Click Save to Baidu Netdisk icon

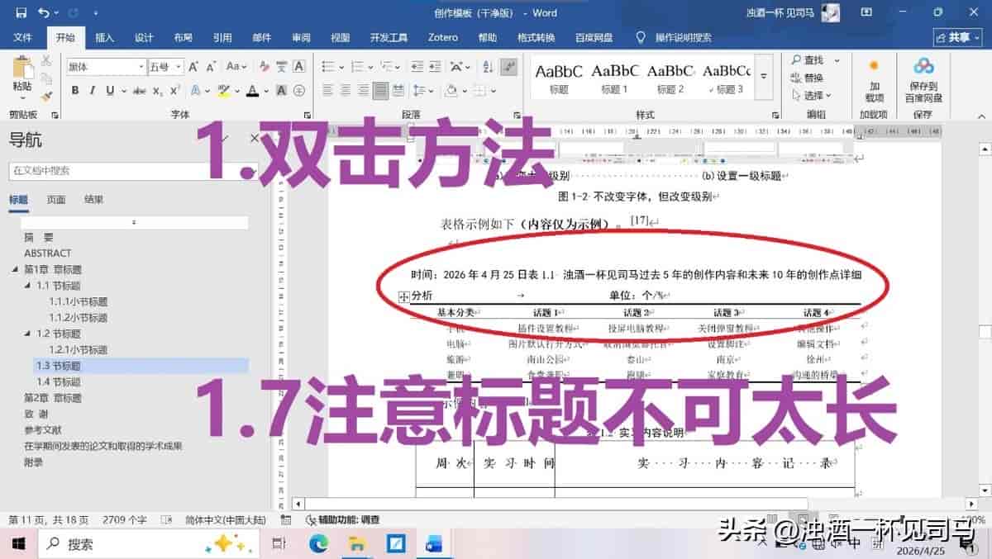pyautogui.click(x=923, y=67)
